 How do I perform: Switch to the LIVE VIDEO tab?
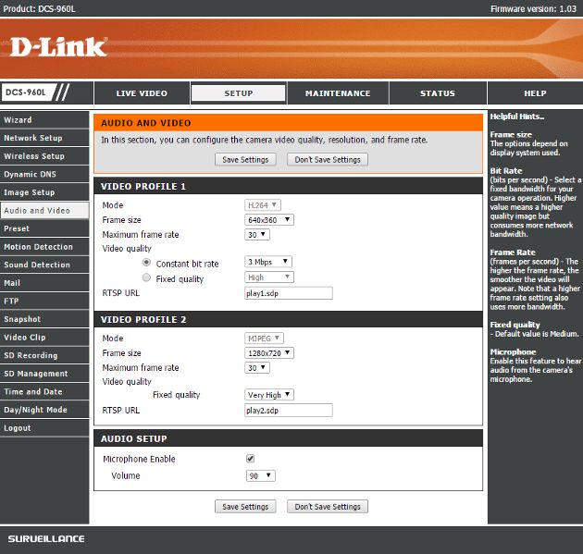[x=142, y=93]
